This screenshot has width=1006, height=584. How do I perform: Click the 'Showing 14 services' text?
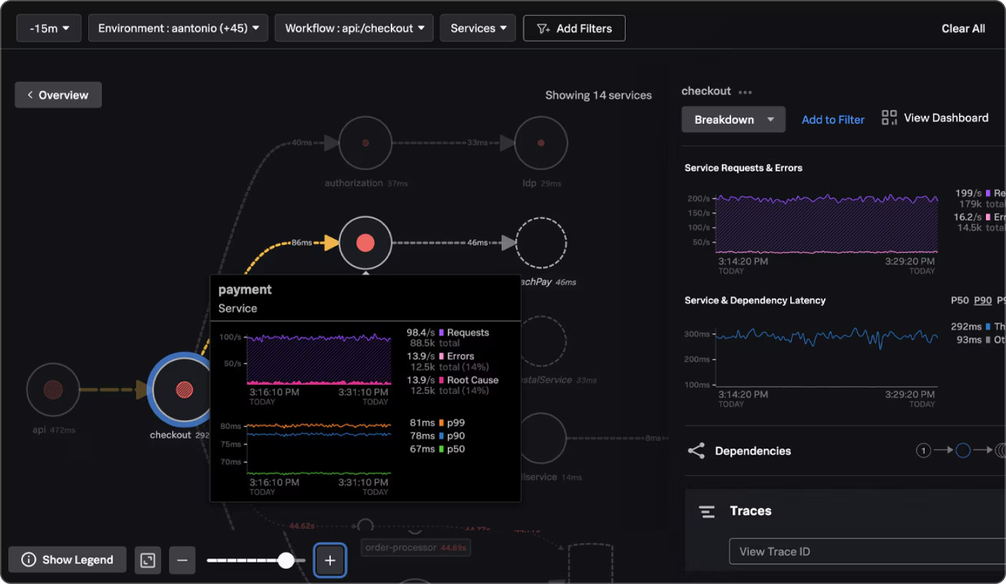[x=598, y=95]
